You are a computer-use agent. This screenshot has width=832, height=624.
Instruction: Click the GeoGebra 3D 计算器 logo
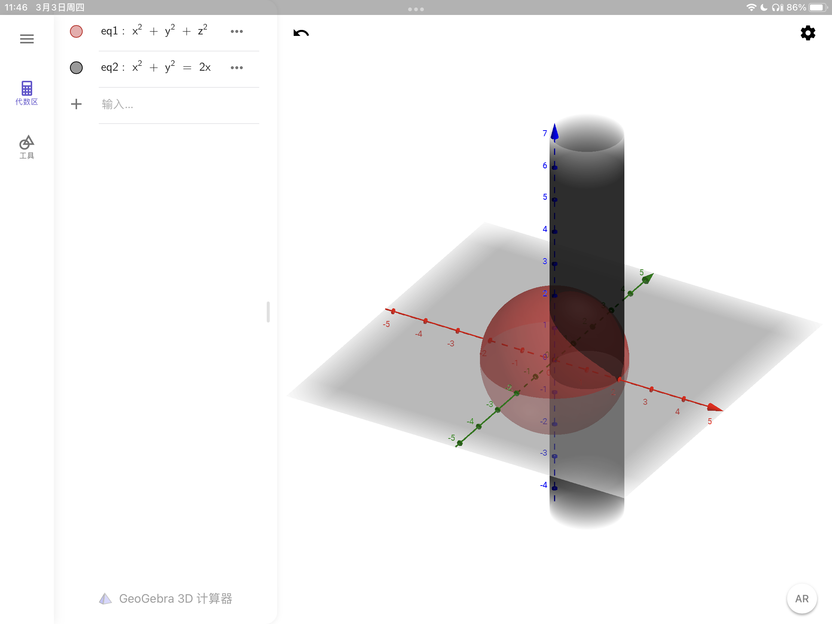click(x=165, y=599)
